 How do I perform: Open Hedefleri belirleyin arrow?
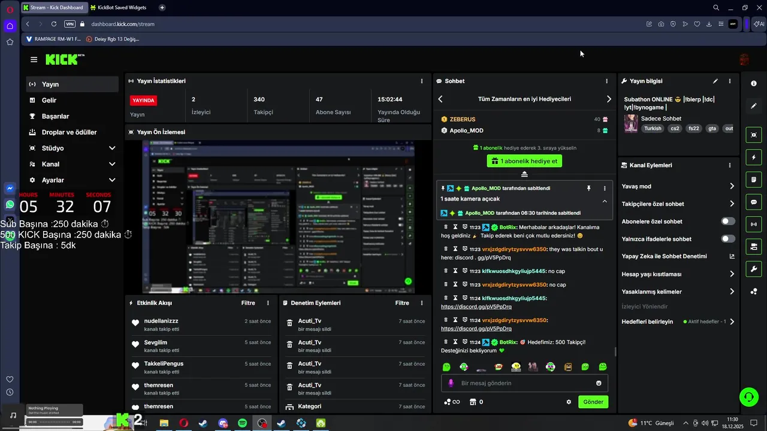(732, 321)
